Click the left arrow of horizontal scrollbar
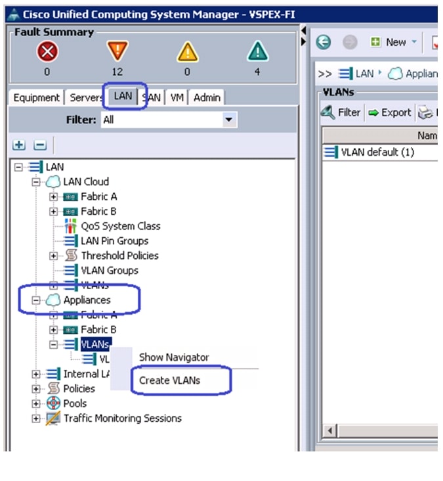This screenshot has width=443, height=481. click(x=330, y=430)
